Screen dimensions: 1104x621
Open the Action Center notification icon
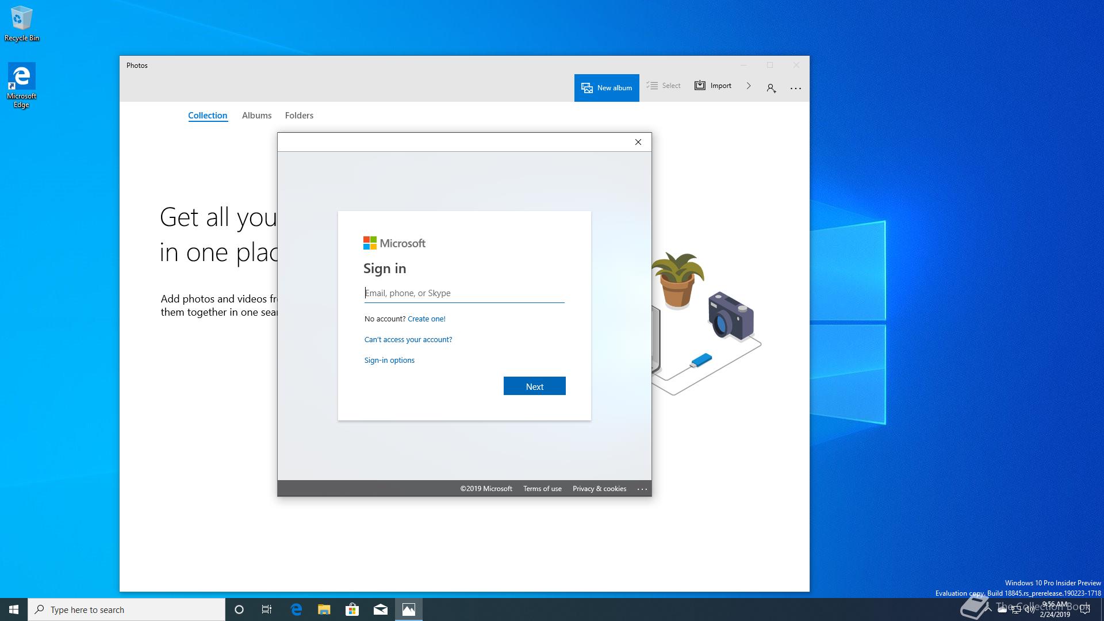click(1085, 609)
